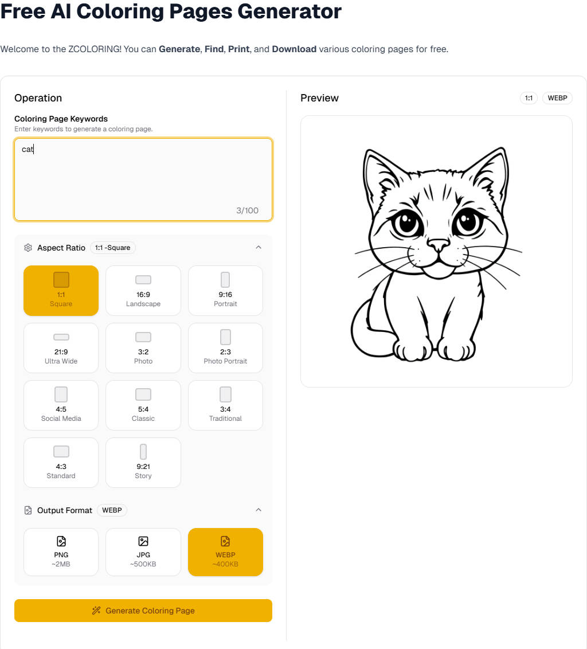Click the magic wand icon on Generate button
Viewport: 587px width, 649px height.
[96, 611]
